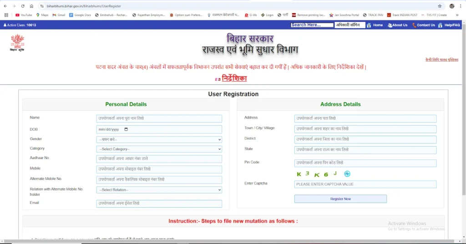
Task: Click the browser forward arrow
Action: point(14,6)
